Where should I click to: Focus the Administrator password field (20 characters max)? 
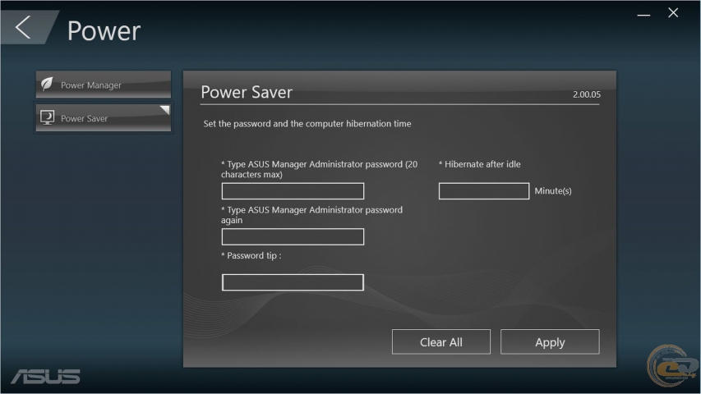[293, 191]
